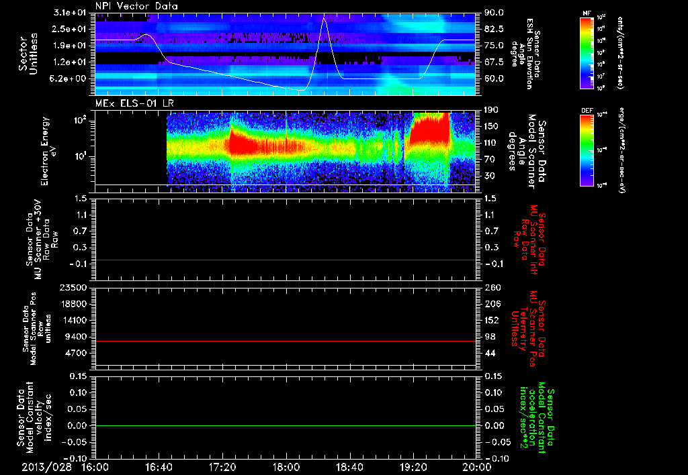Click the "2013/028" date label

pos(47,467)
